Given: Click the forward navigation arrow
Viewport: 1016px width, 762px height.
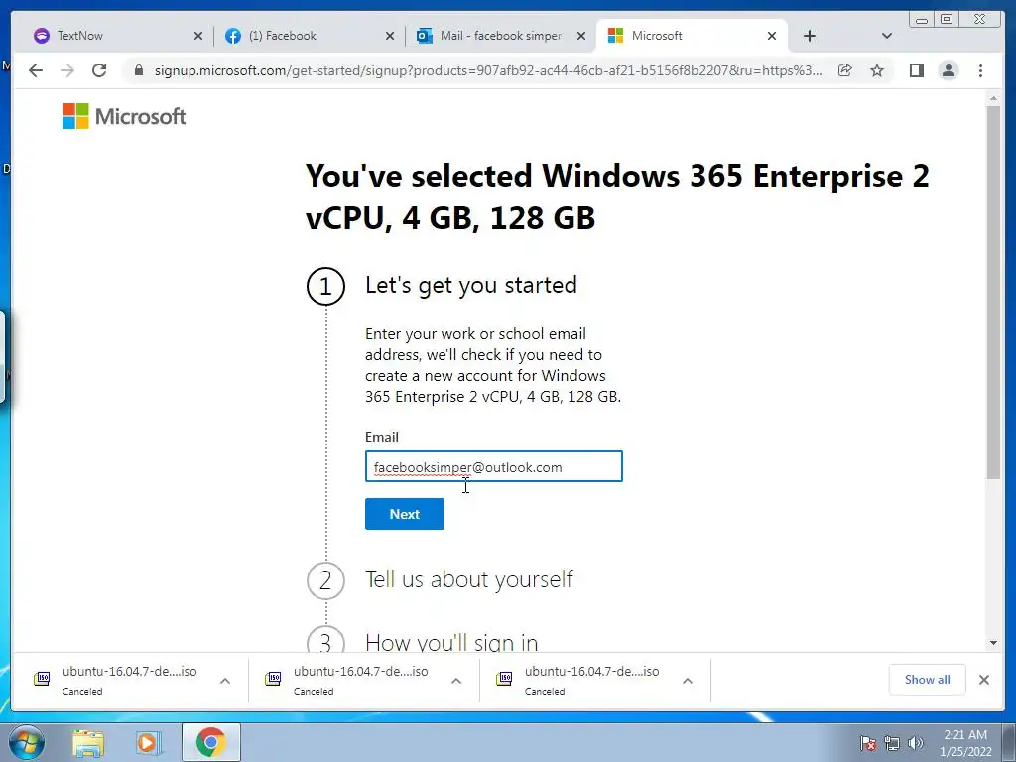Looking at the screenshot, I should click(x=66, y=70).
